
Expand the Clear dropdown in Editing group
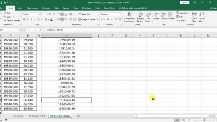pos(185,21)
